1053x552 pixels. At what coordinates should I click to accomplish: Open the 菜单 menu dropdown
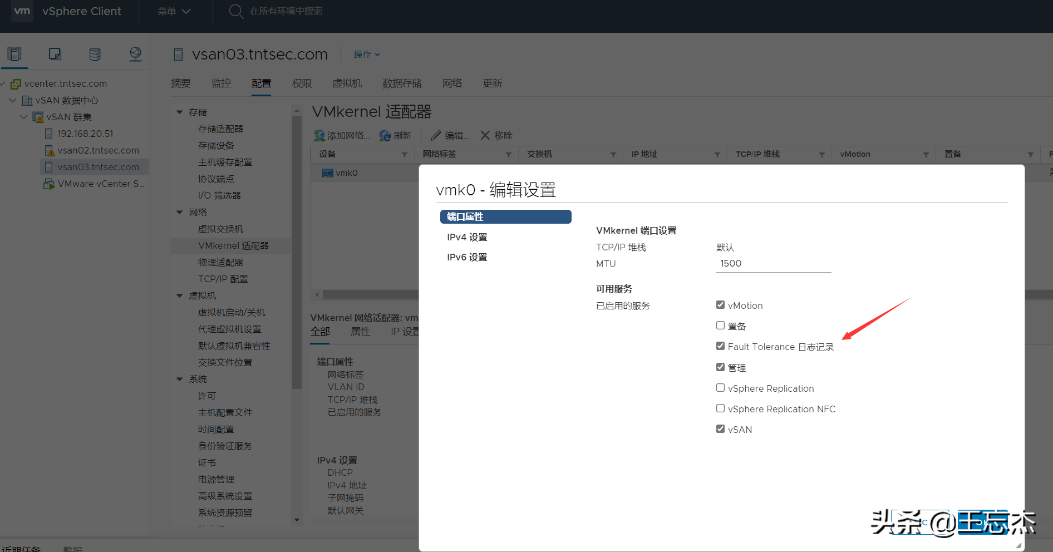tap(174, 11)
